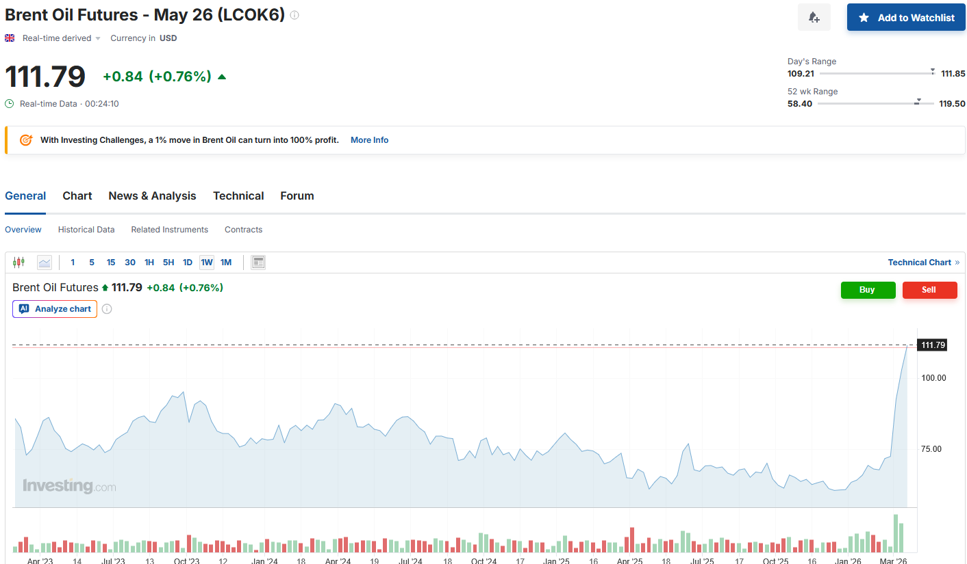The height and width of the screenshot is (564, 967).
Task: Click the Jan '25 date axis label
Action: (556, 561)
